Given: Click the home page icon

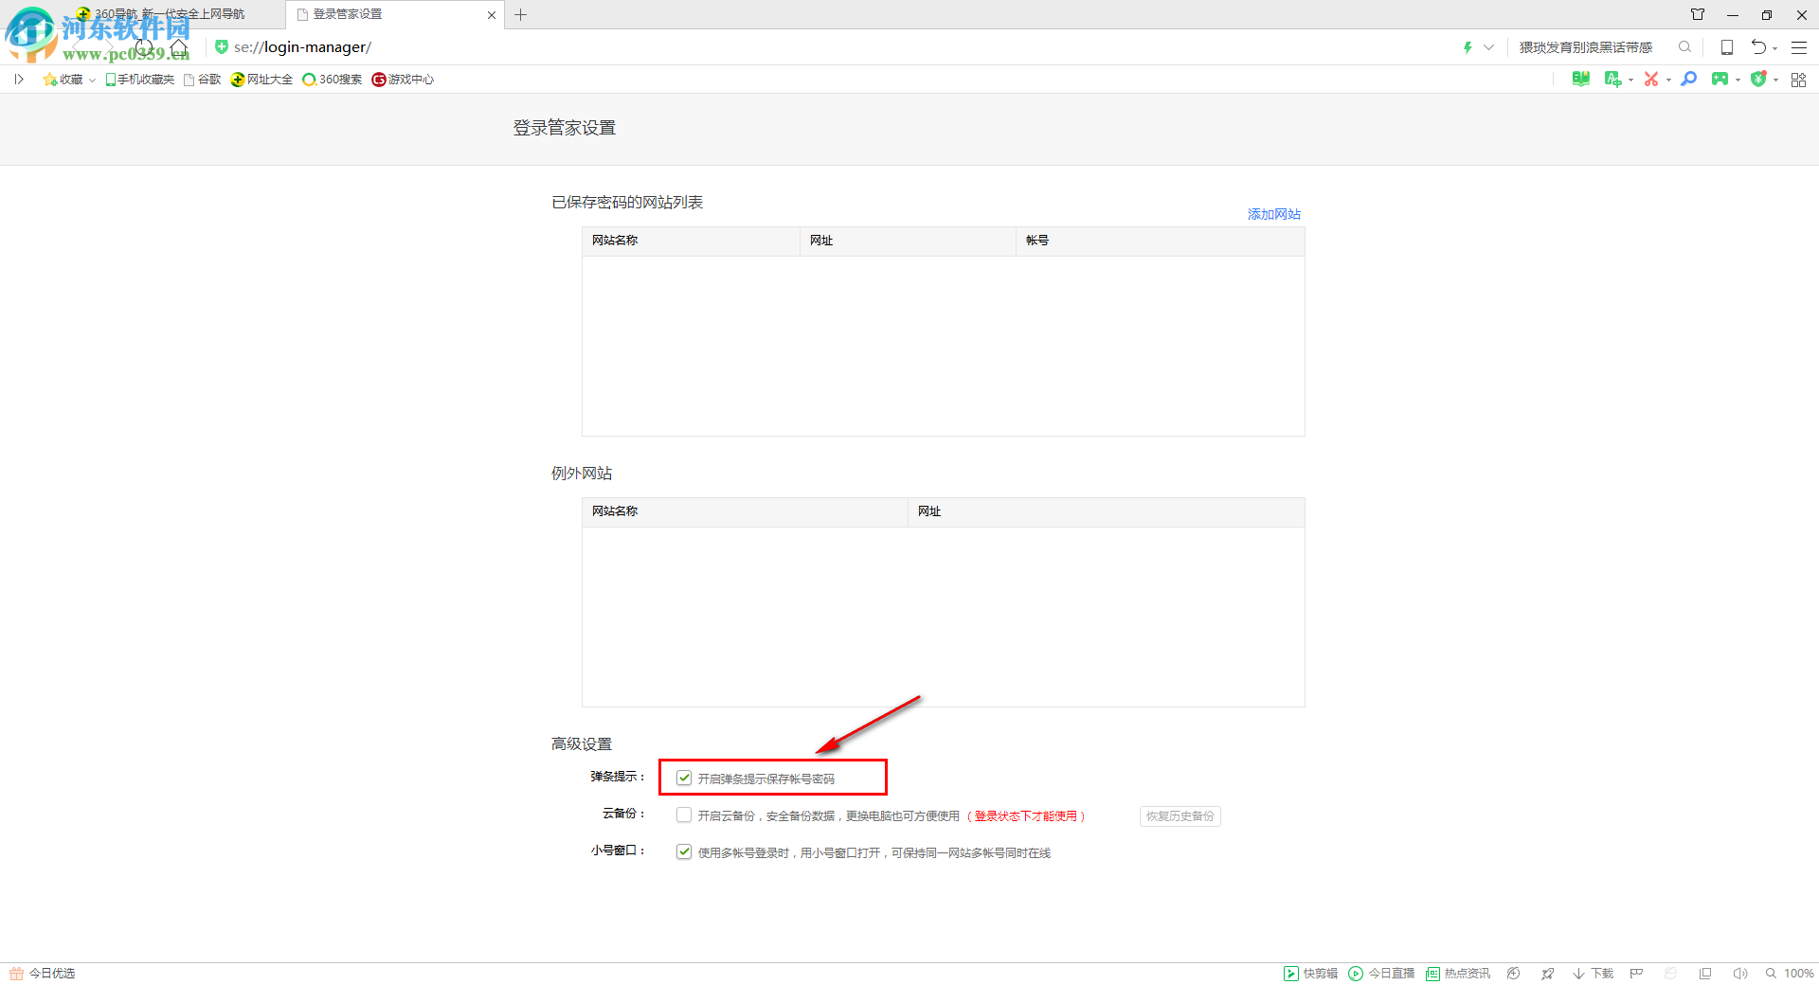Looking at the screenshot, I should [x=179, y=47].
